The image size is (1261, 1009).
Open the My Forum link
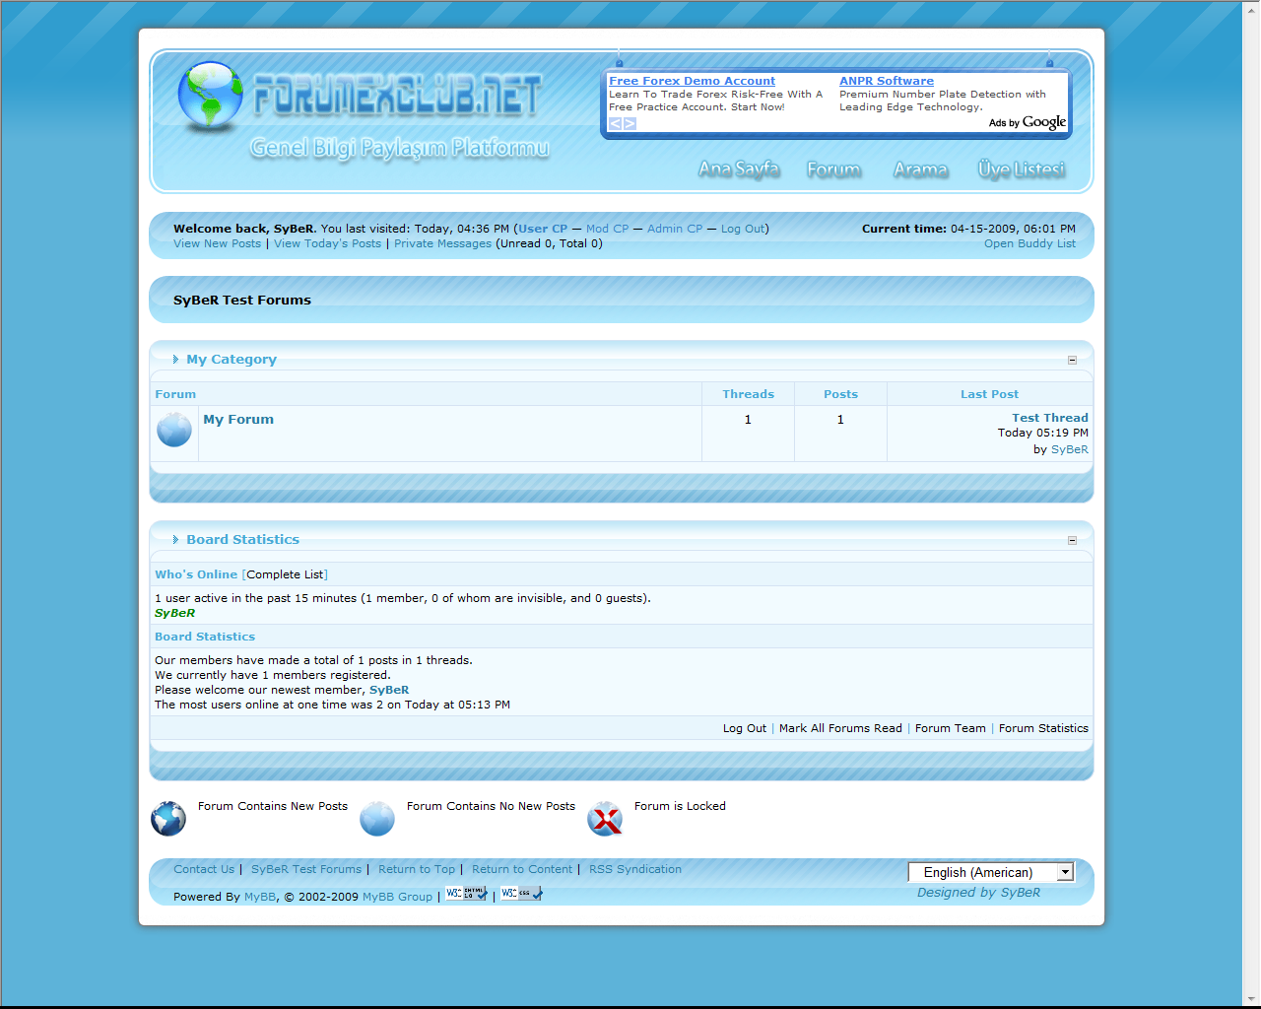click(238, 419)
